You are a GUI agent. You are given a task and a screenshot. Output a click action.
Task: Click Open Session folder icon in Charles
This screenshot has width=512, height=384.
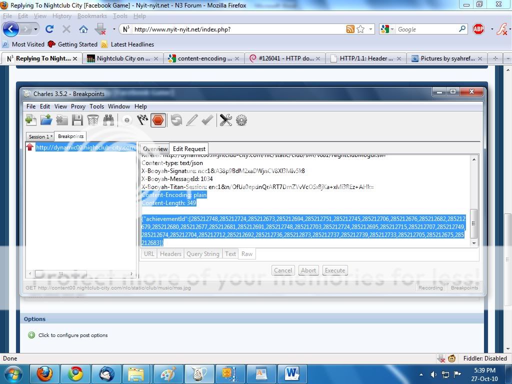click(x=46, y=120)
